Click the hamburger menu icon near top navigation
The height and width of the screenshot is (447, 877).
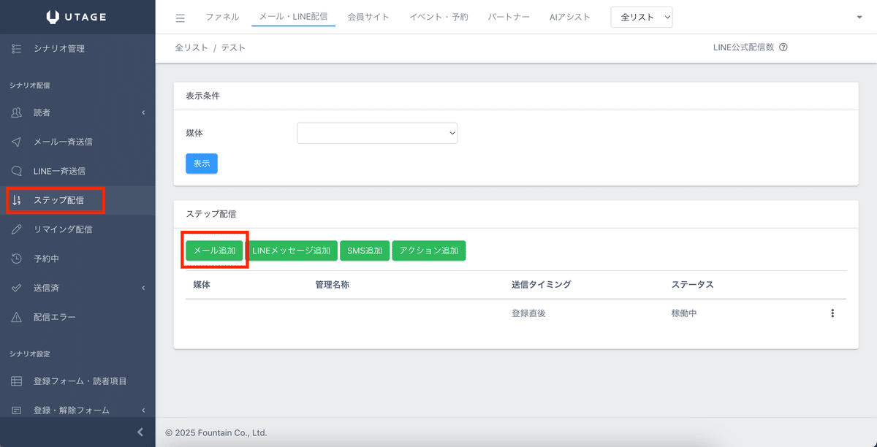point(180,17)
